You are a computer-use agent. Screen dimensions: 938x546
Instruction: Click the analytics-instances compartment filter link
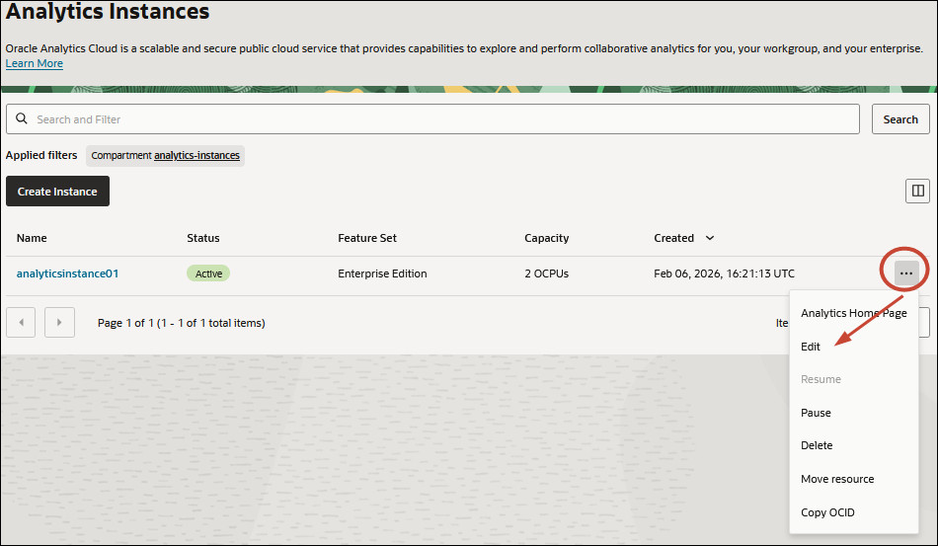pos(196,155)
